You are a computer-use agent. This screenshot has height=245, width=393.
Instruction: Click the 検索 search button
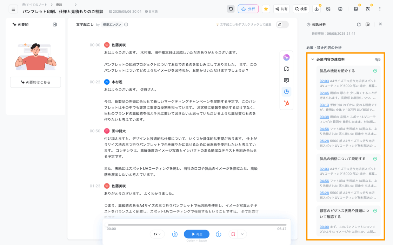click(301, 9)
